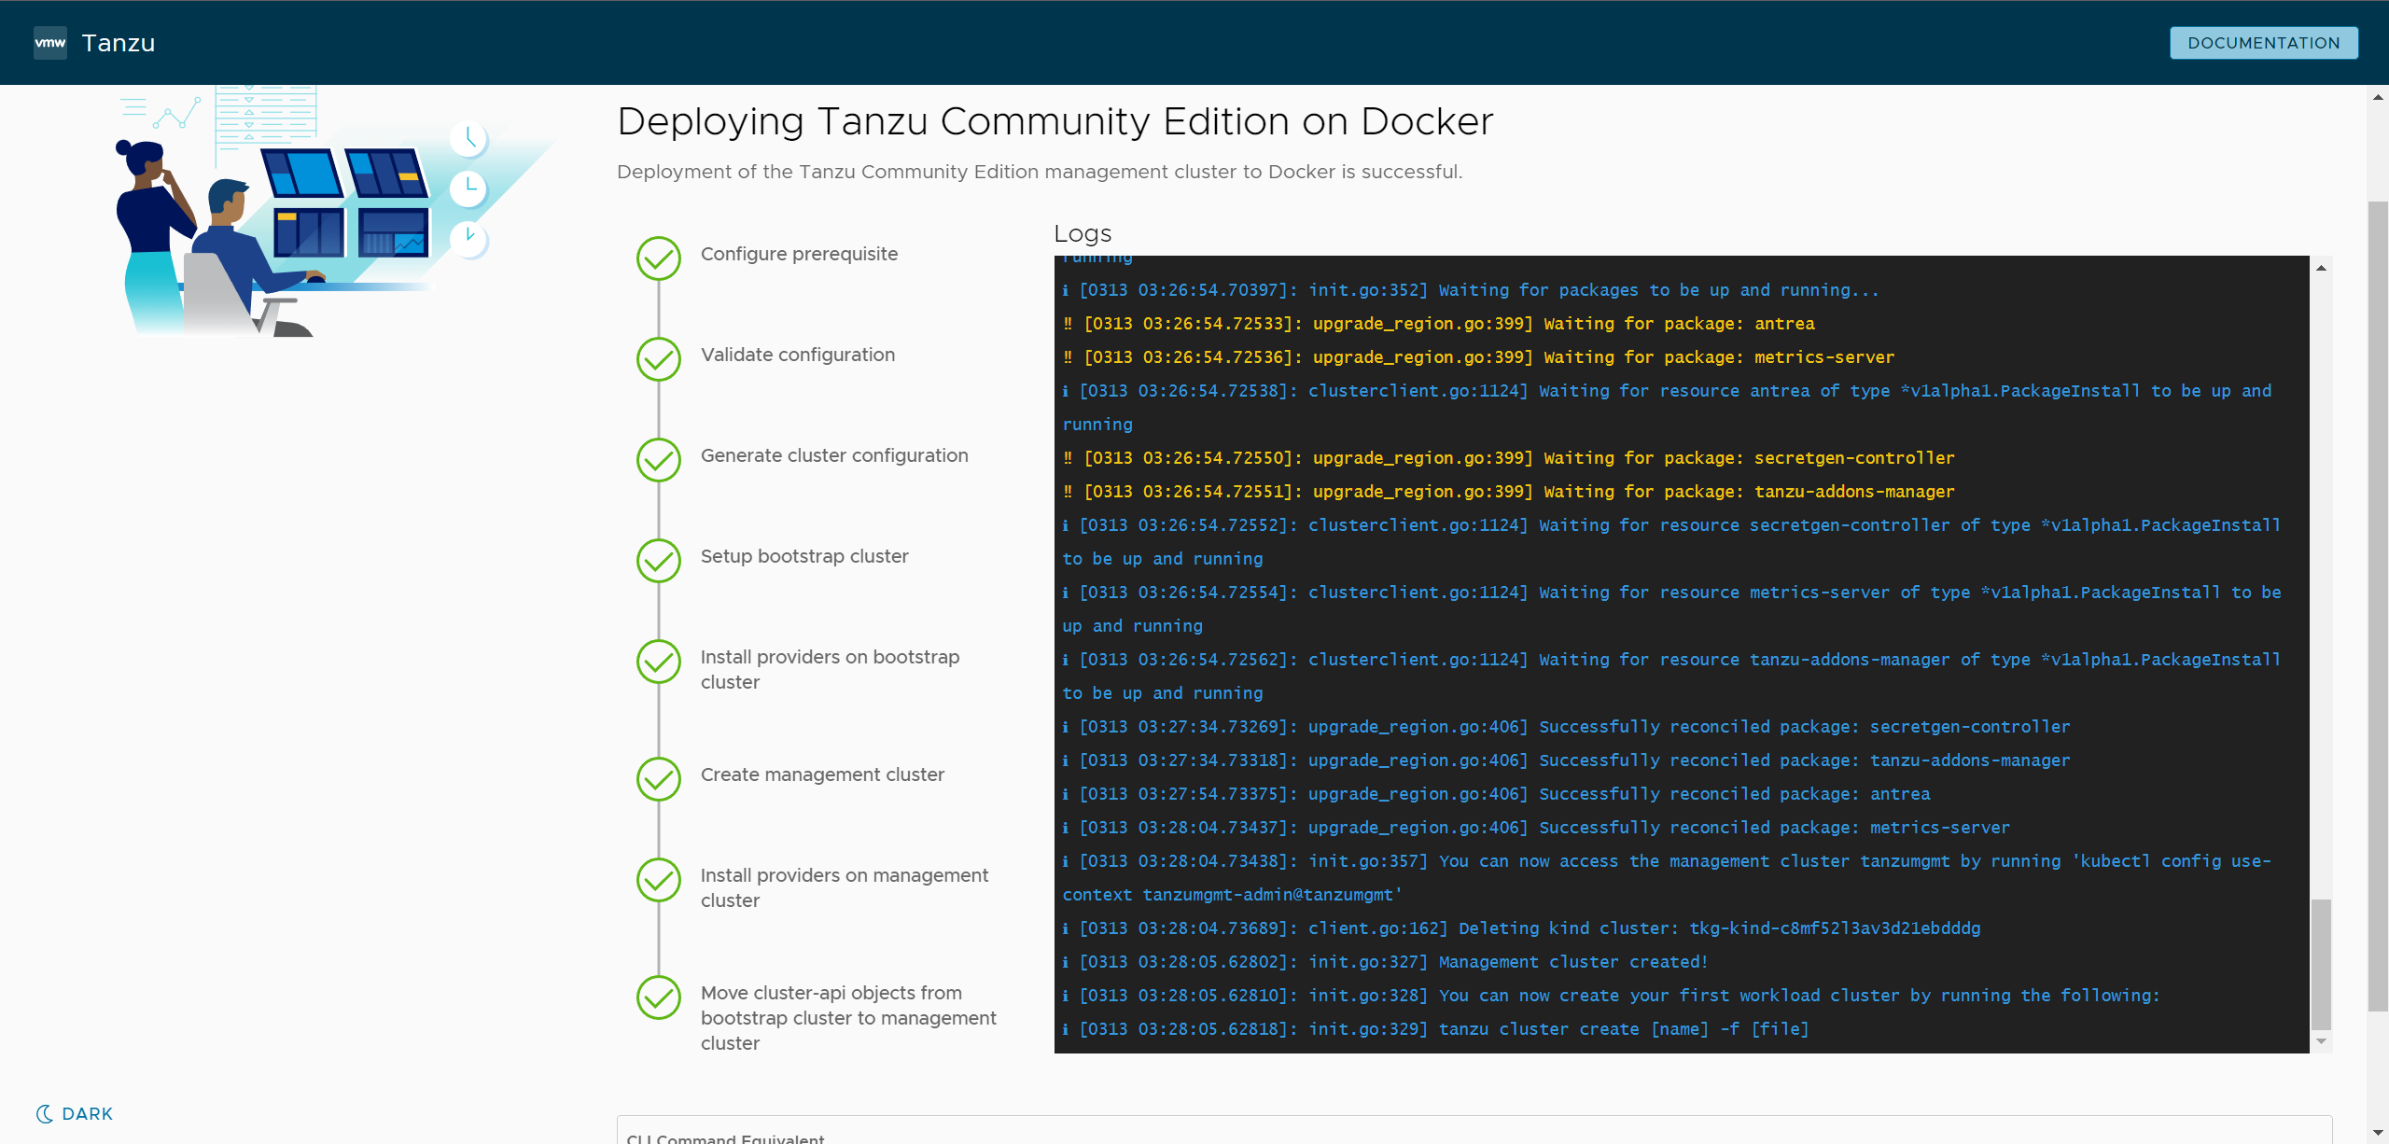Click the 'Waiting for package: antrea' warning line
Viewport: 2389px width, 1144px height.
point(1438,323)
